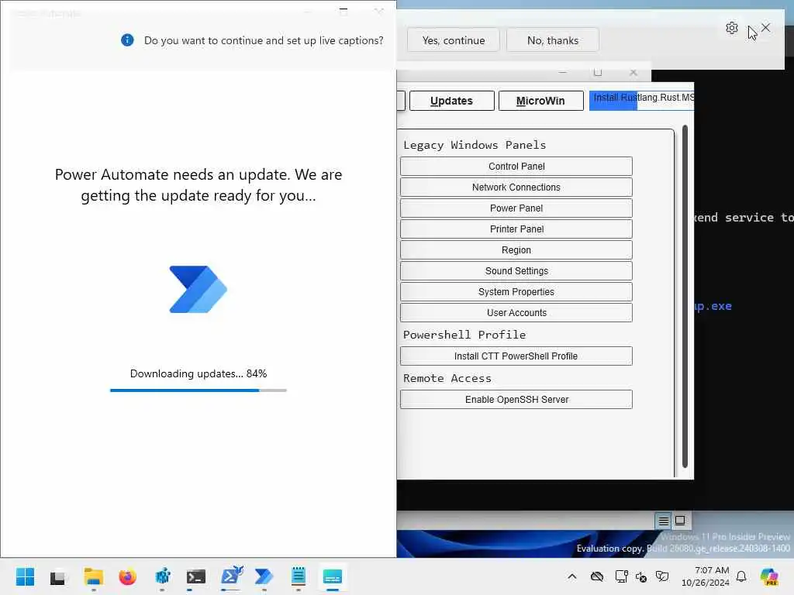The width and height of the screenshot is (794, 595).
Task: Open the Power Panel
Action: click(516, 208)
